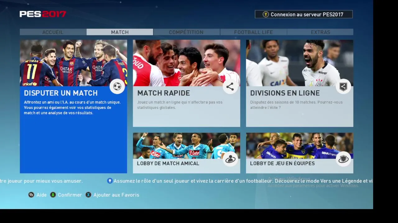Select the Disputer un Match title

61,93
